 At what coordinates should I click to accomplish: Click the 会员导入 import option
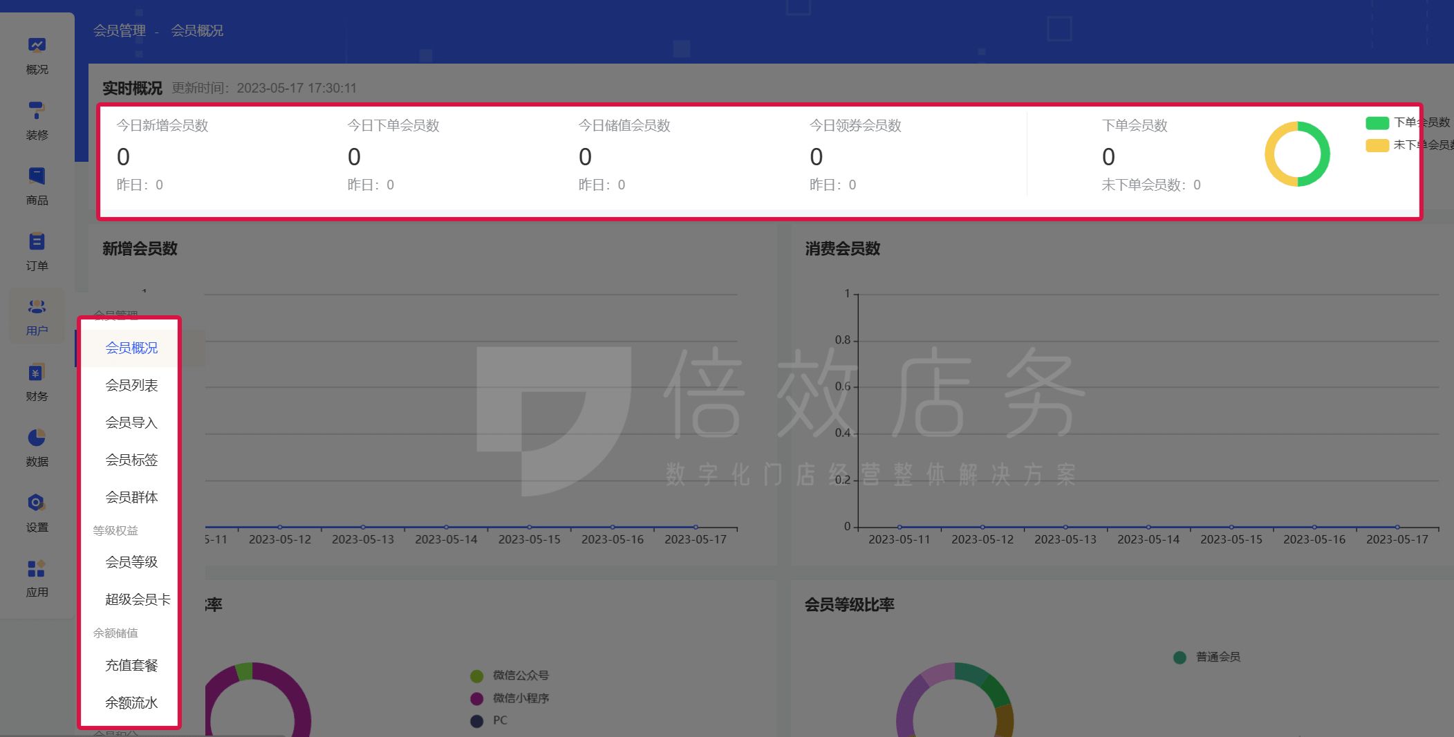(131, 422)
